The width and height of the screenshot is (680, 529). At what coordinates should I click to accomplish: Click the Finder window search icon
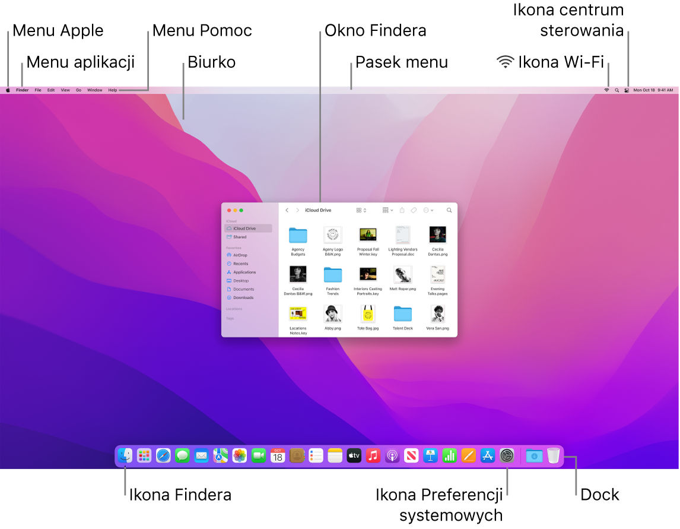coord(449,210)
